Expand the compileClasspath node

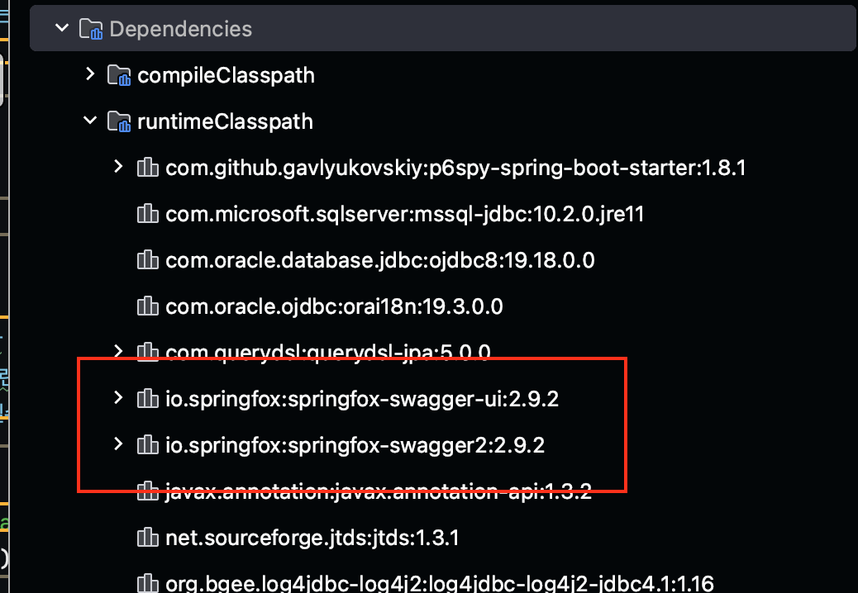coord(90,74)
